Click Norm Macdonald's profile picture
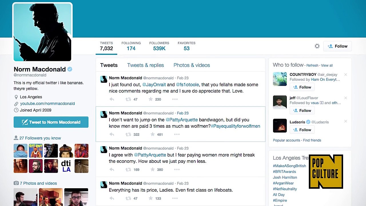366x206 pixels. 42,32
